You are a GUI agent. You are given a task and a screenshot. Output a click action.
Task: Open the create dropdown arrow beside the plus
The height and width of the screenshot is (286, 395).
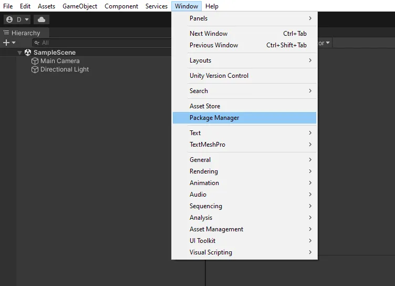coord(14,43)
